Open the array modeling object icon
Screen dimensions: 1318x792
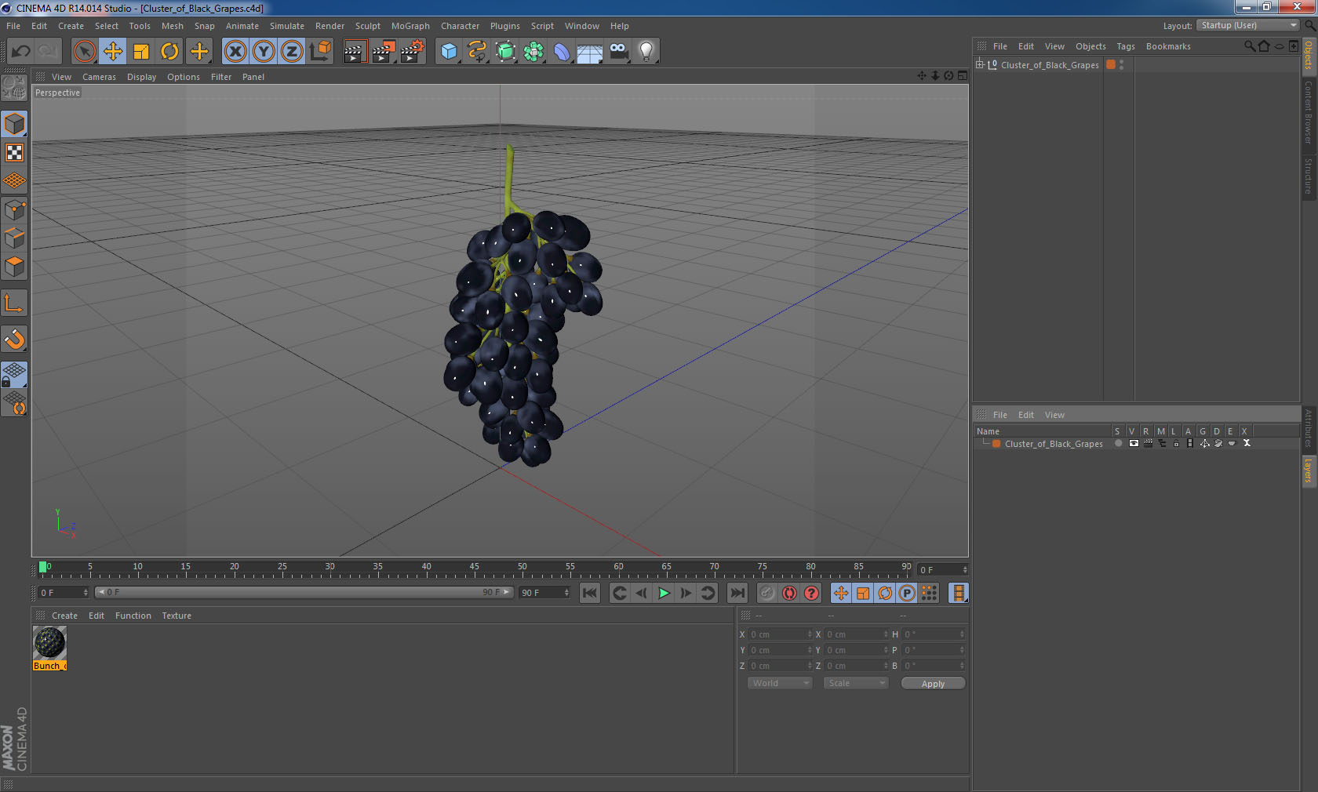[533, 52]
